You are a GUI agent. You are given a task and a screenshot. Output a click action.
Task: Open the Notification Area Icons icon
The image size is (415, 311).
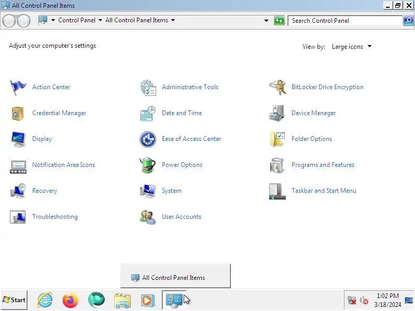coord(18,167)
